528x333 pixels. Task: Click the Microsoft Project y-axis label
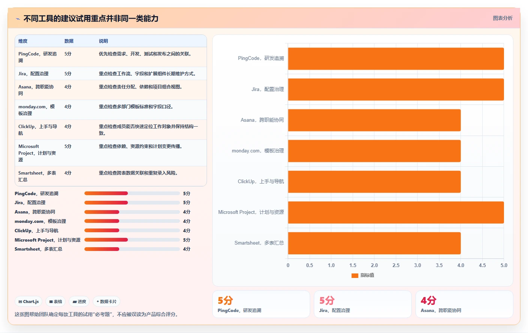(251, 212)
